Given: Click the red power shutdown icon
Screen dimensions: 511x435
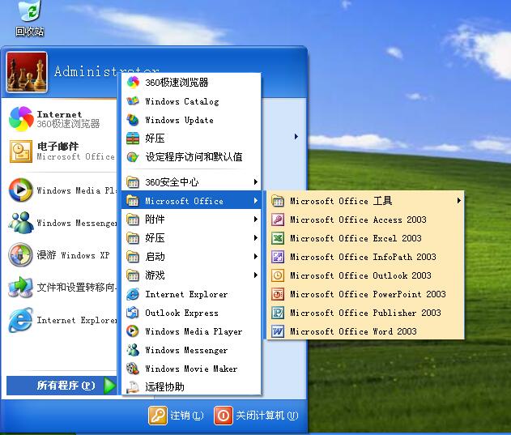Looking at the screenshot, I should 224,416.
